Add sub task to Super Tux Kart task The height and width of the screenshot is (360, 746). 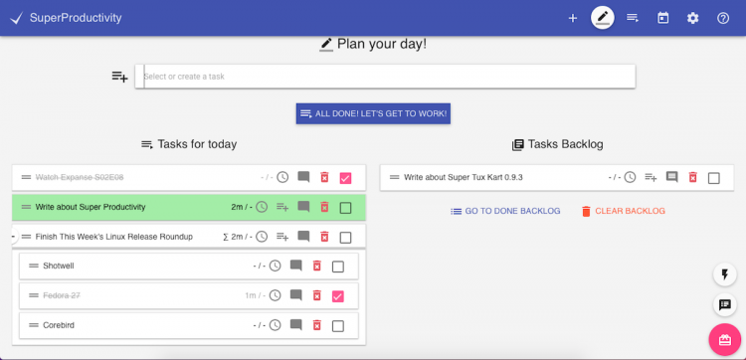tap(651, 178)
